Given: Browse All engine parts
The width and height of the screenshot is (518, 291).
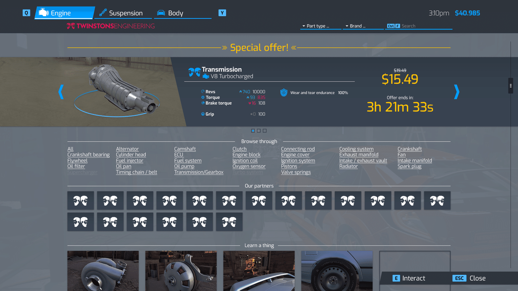Looking at the screenshot, I should pos(70,149).
